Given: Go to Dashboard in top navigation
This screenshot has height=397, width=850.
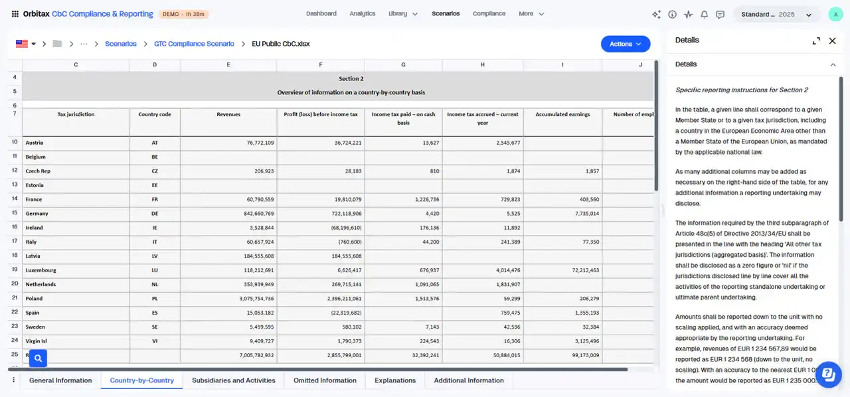Looking at the screenshot, I should [321, 14].
